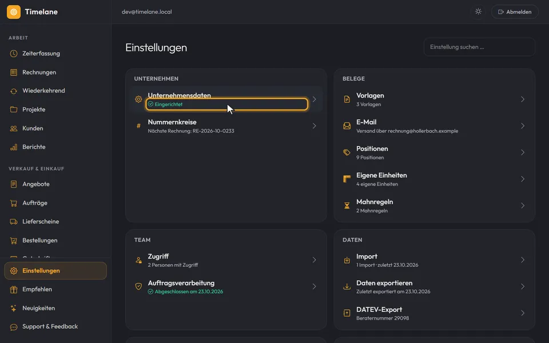Open Projekte in the sidebar
Image resolution: width=549 pixels, height=343 pixels.
[55, 110]
